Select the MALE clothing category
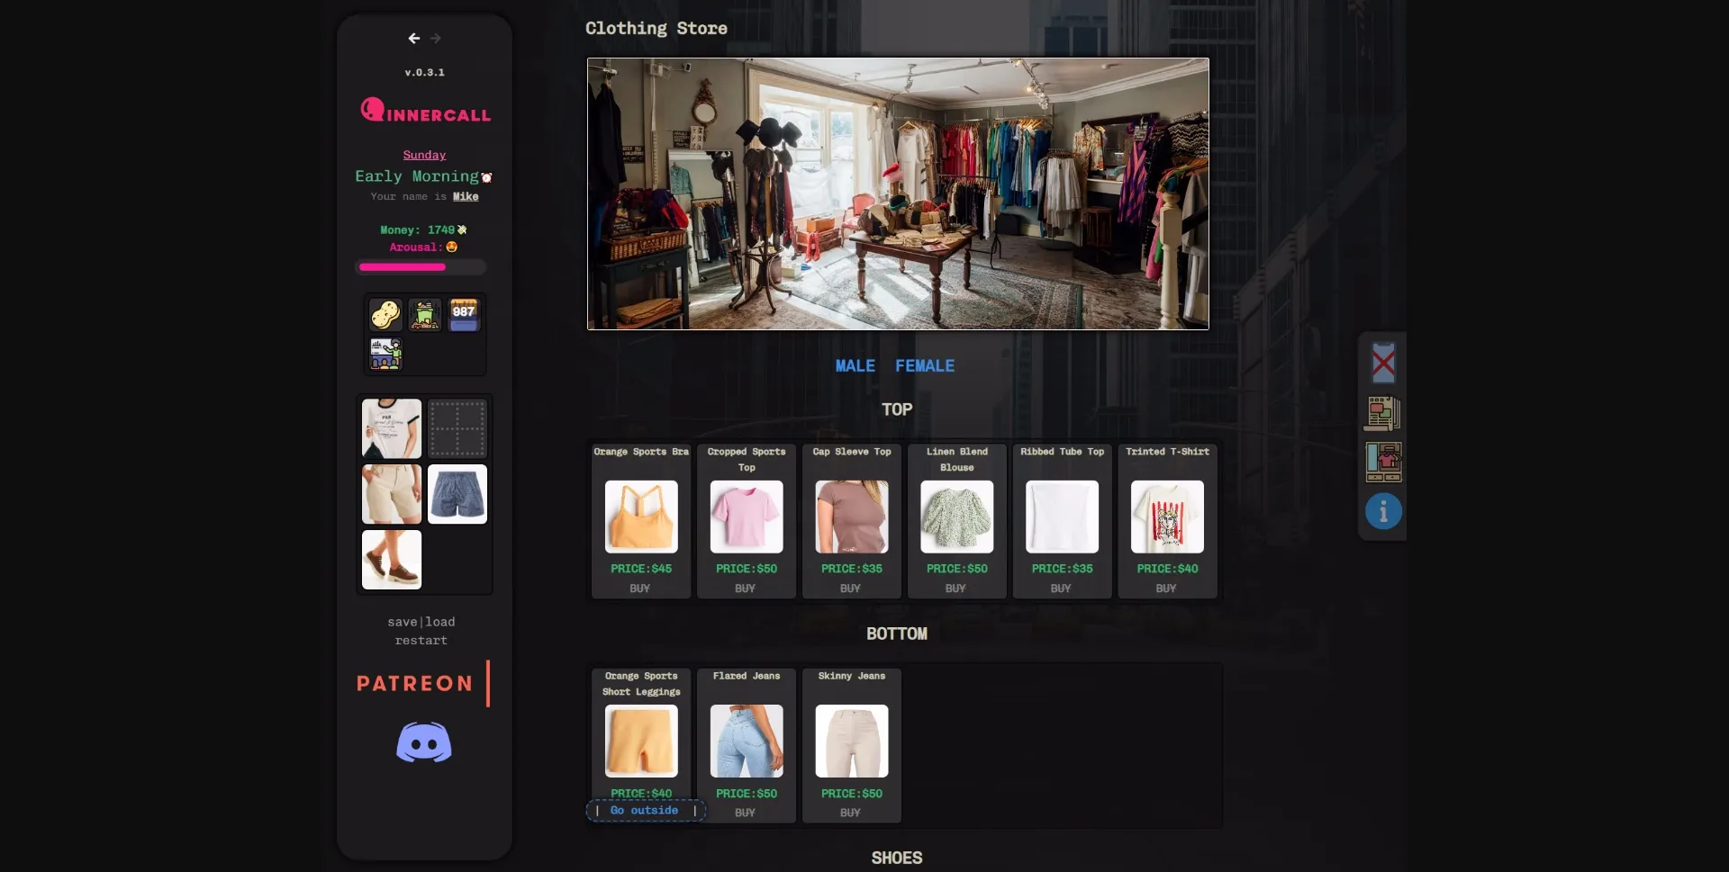 coord(854,365)
